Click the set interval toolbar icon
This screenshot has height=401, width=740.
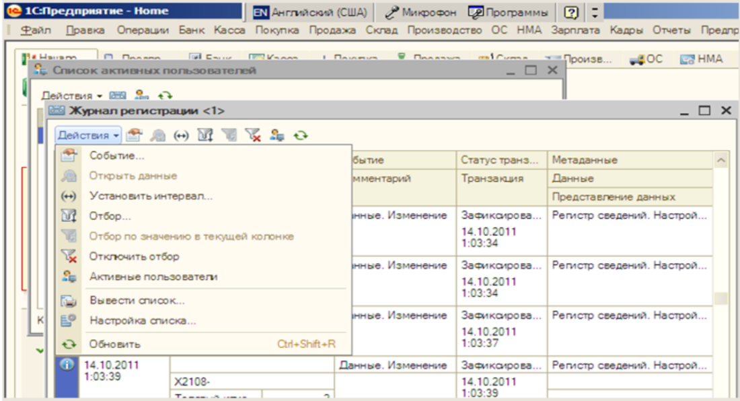point(181,136)
